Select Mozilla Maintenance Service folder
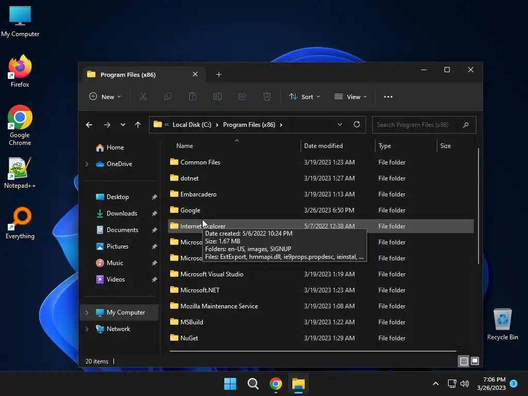 click(321, 306)
